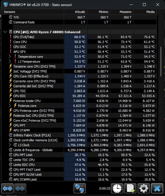Click the vertical scrollbar thumb

pyautogui.click(x=161, y=61)
